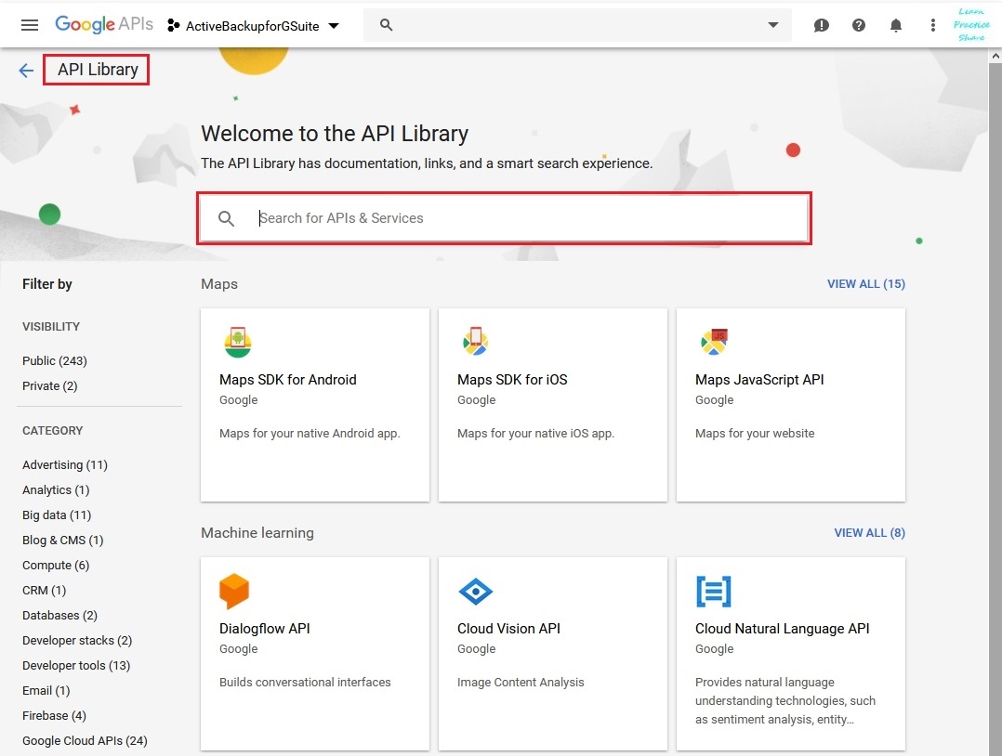1002x756 pixels.
Task: Click the API Library search magnifier icon
Action: (226, 218)
